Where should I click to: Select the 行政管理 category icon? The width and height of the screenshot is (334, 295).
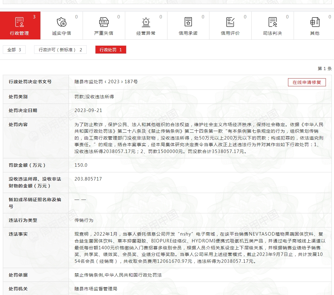19,22
